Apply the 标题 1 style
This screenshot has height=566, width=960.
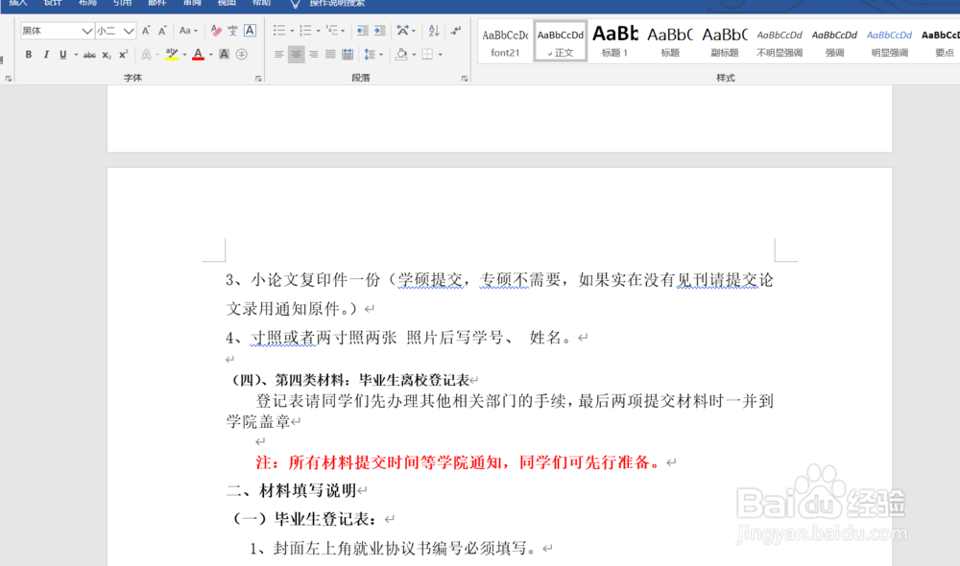pos(614,40)
